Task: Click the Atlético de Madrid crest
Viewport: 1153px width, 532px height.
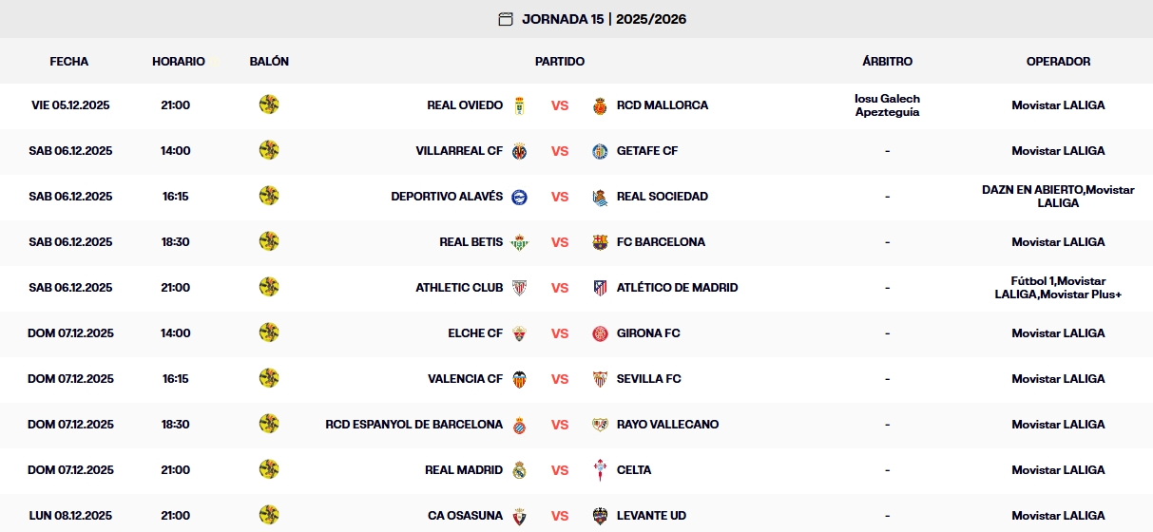Action: coord(600,288)
